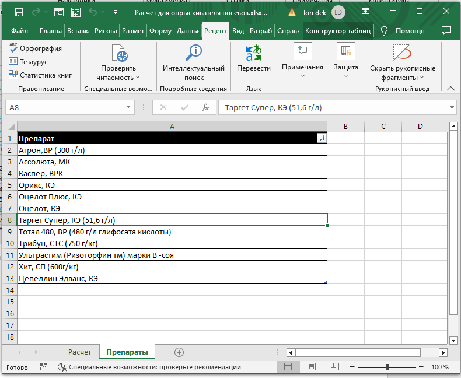Screen dimensions: 461x378
Task: Switch to Page Layout view icon
Action: tap(312, 366)
